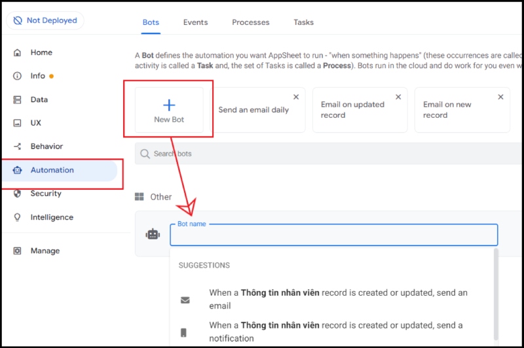This screenshot has width=524, height=348.
Task: Dismiss the Send an email daily card
Action: pyautogui.click(x=296, y=97)
